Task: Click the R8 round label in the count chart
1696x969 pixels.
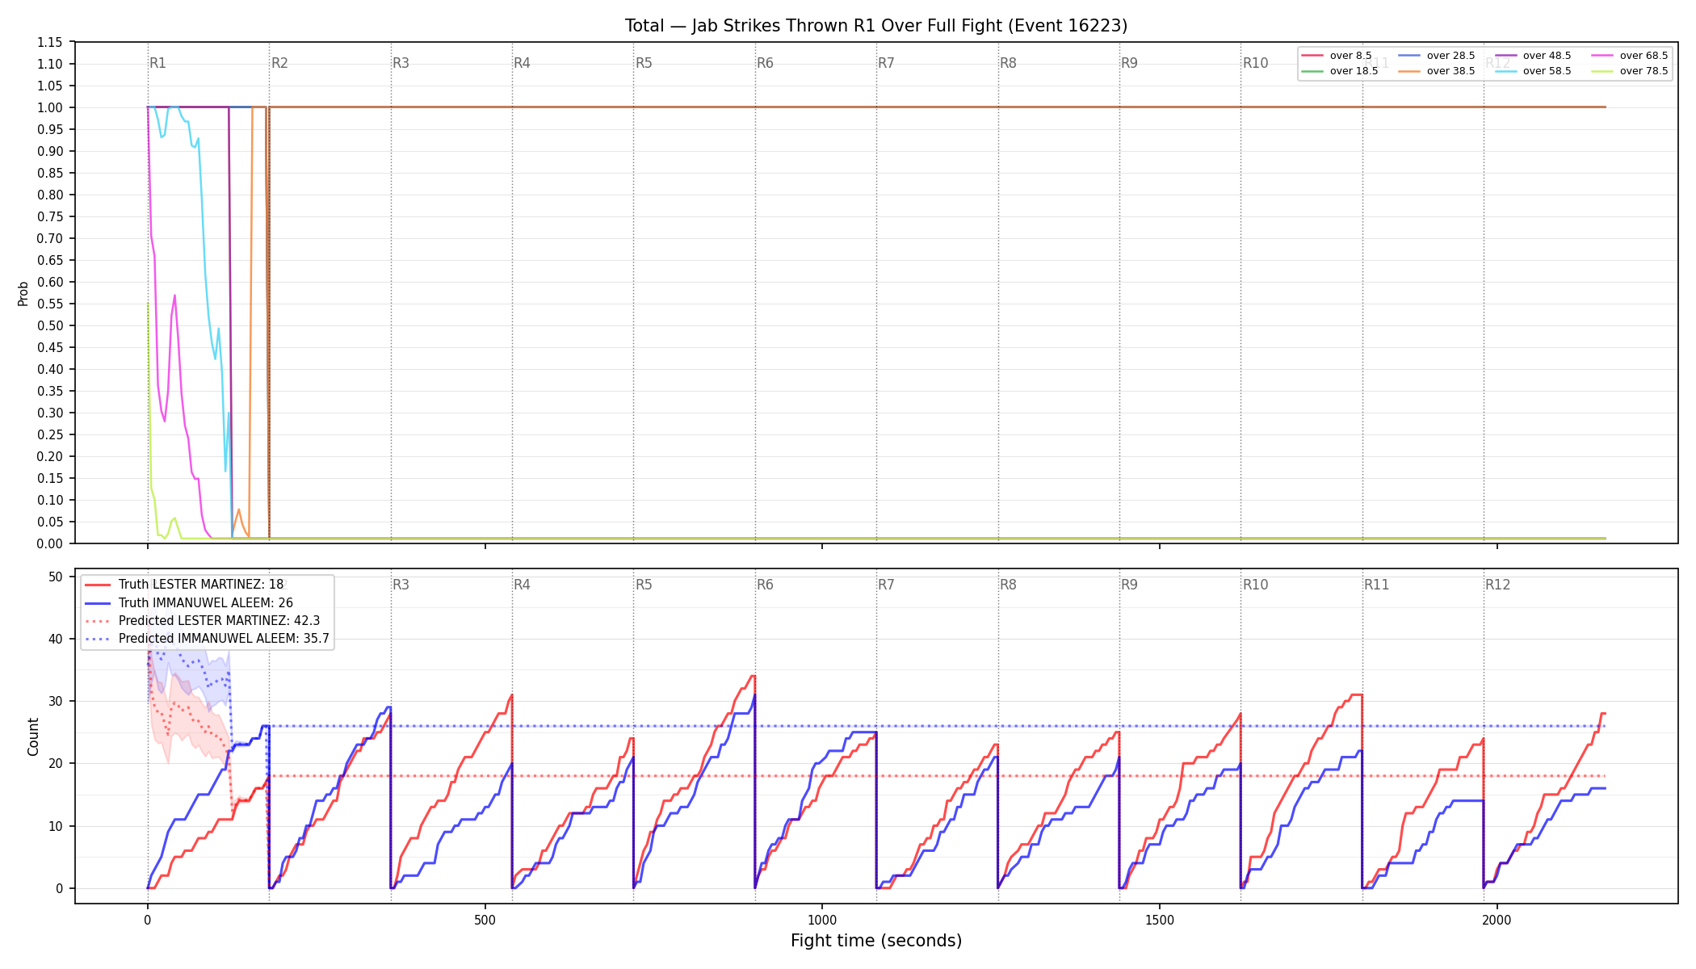Action: [x=1008, y=585]
